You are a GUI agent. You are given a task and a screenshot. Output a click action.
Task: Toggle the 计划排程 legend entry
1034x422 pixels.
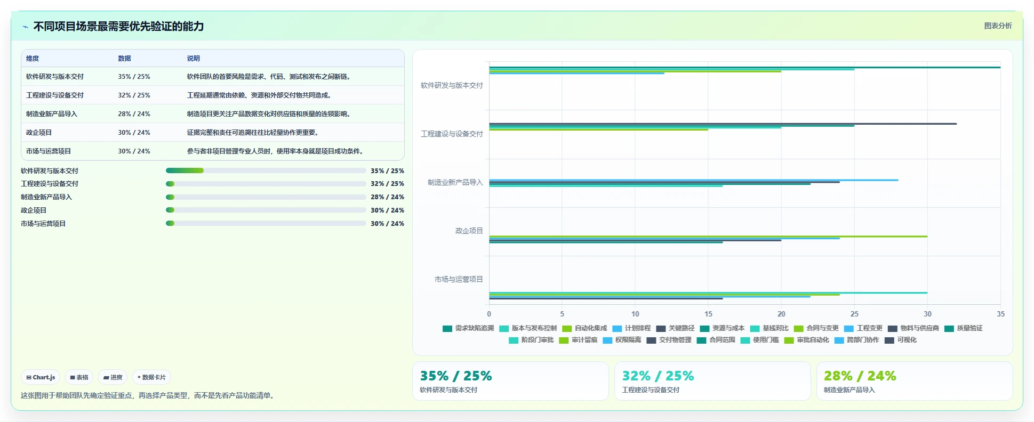click(631, 328)
